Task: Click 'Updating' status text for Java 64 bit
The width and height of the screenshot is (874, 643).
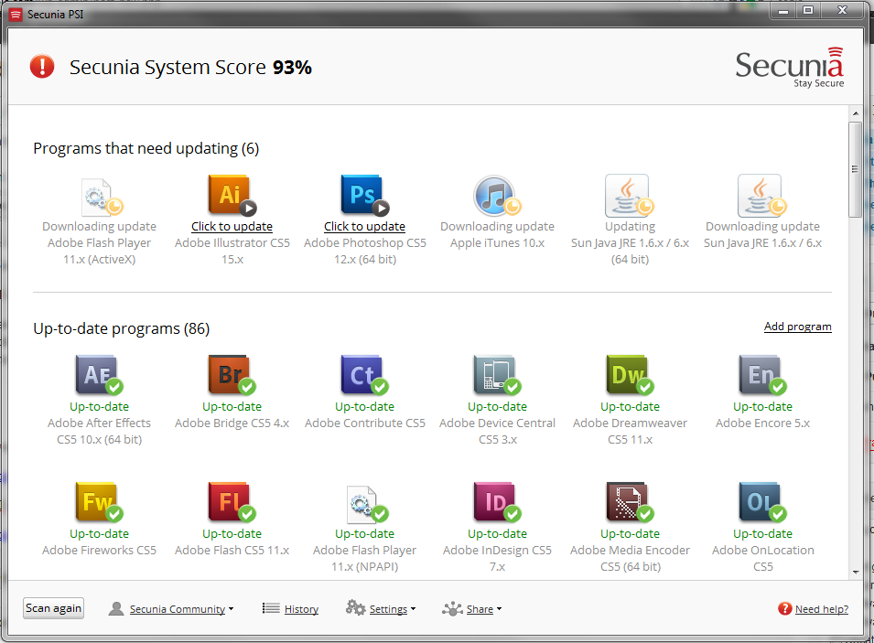Action: tap(630, 226)
